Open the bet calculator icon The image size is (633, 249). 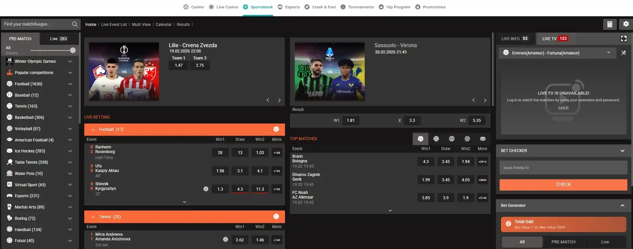point(610,24)
